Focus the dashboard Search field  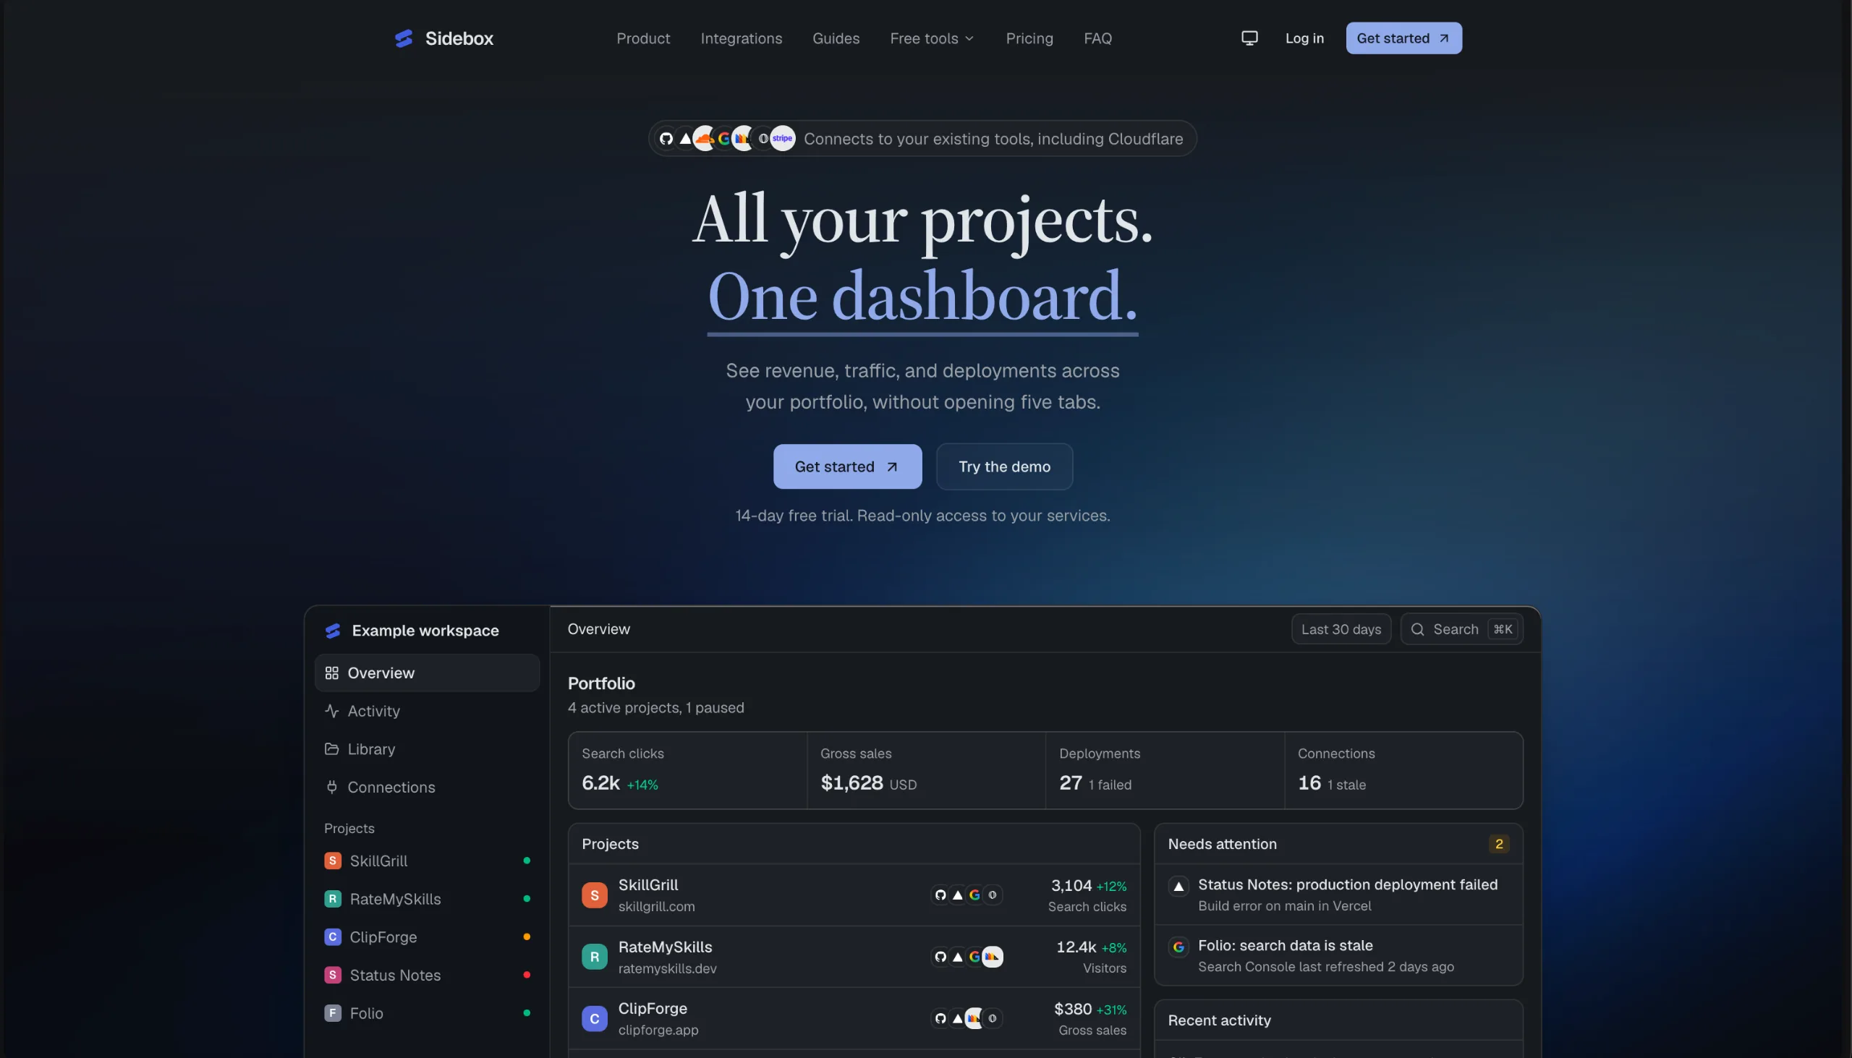coord(1461,629)
